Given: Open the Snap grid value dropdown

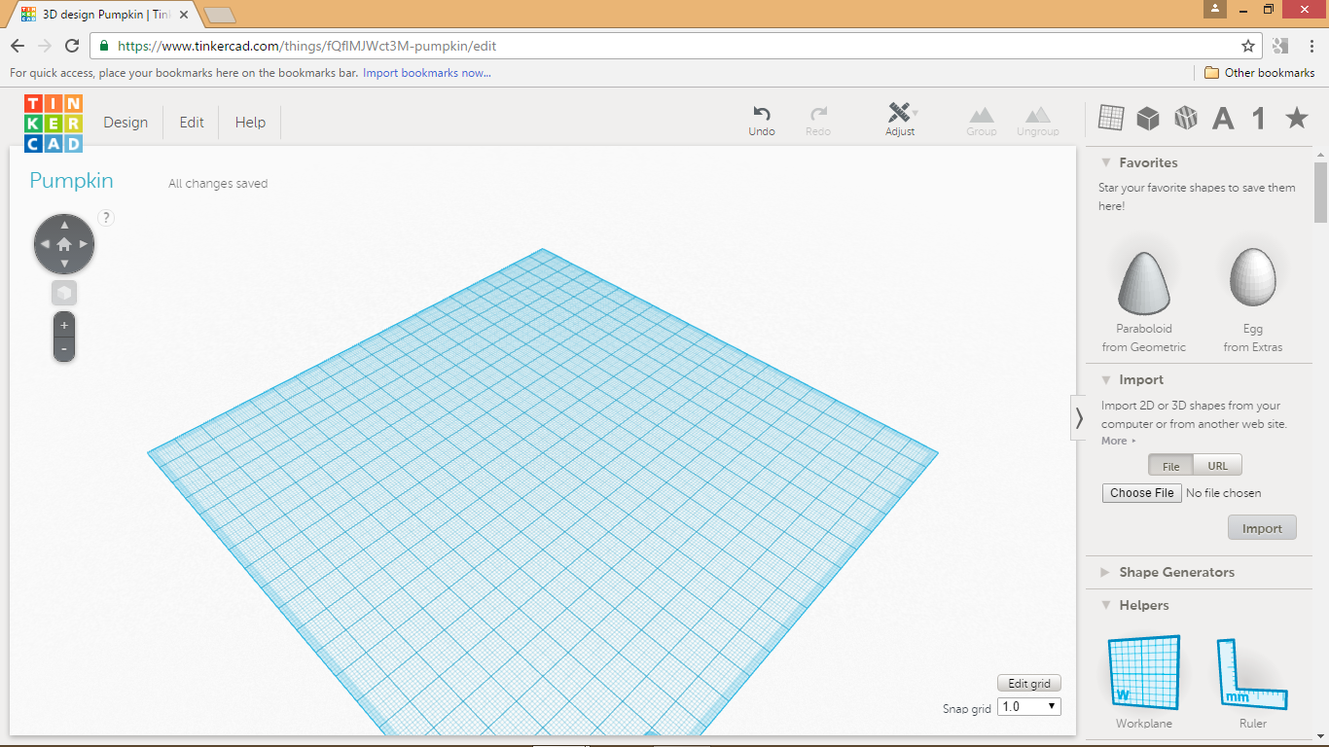Looking at the screenshot, I should [1028, 706].
